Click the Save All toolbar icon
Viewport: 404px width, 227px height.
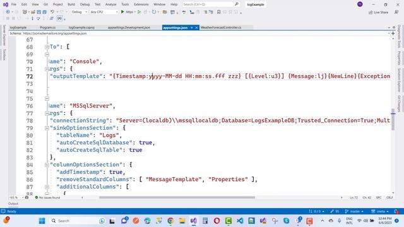[x=44, y=12]
